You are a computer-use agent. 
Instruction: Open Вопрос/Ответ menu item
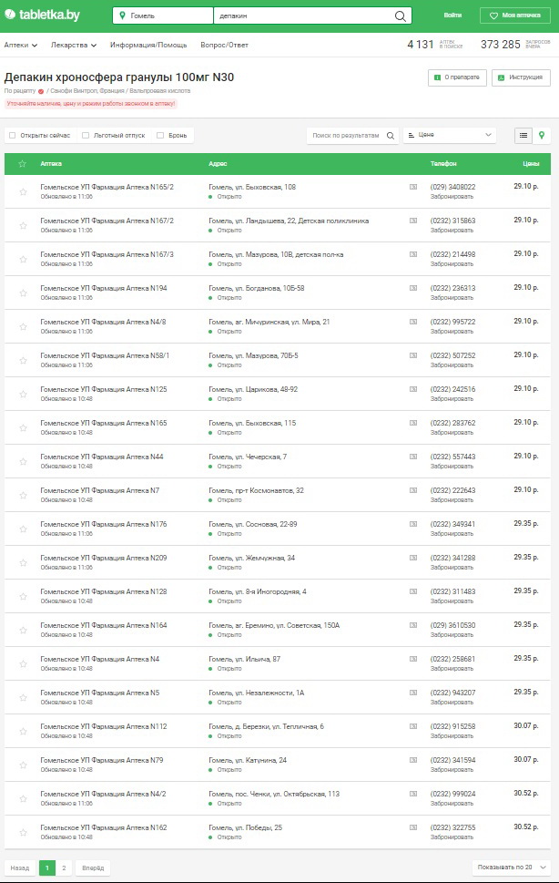point(224,45)
